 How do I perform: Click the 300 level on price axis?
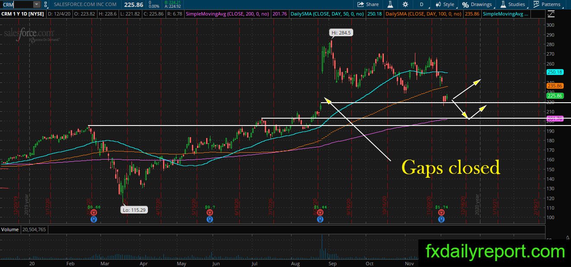click(551, 25)
